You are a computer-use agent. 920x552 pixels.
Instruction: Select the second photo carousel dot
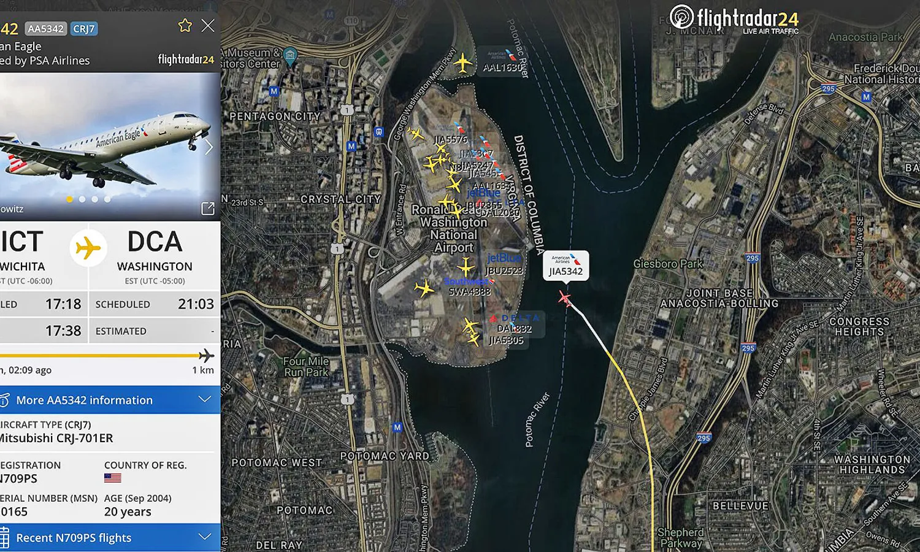[x=82, y=199]
